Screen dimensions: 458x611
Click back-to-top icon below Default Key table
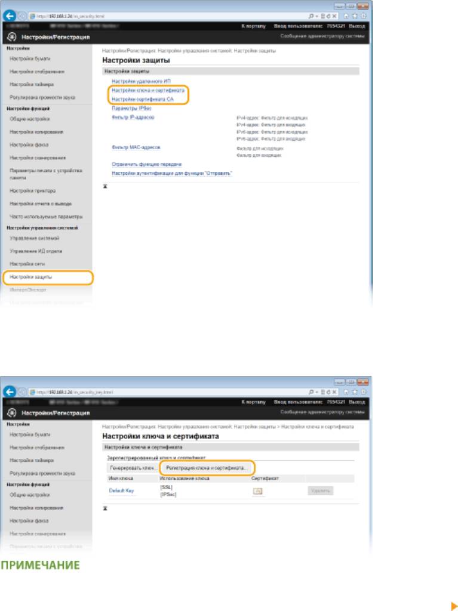[x=106, y=508]
